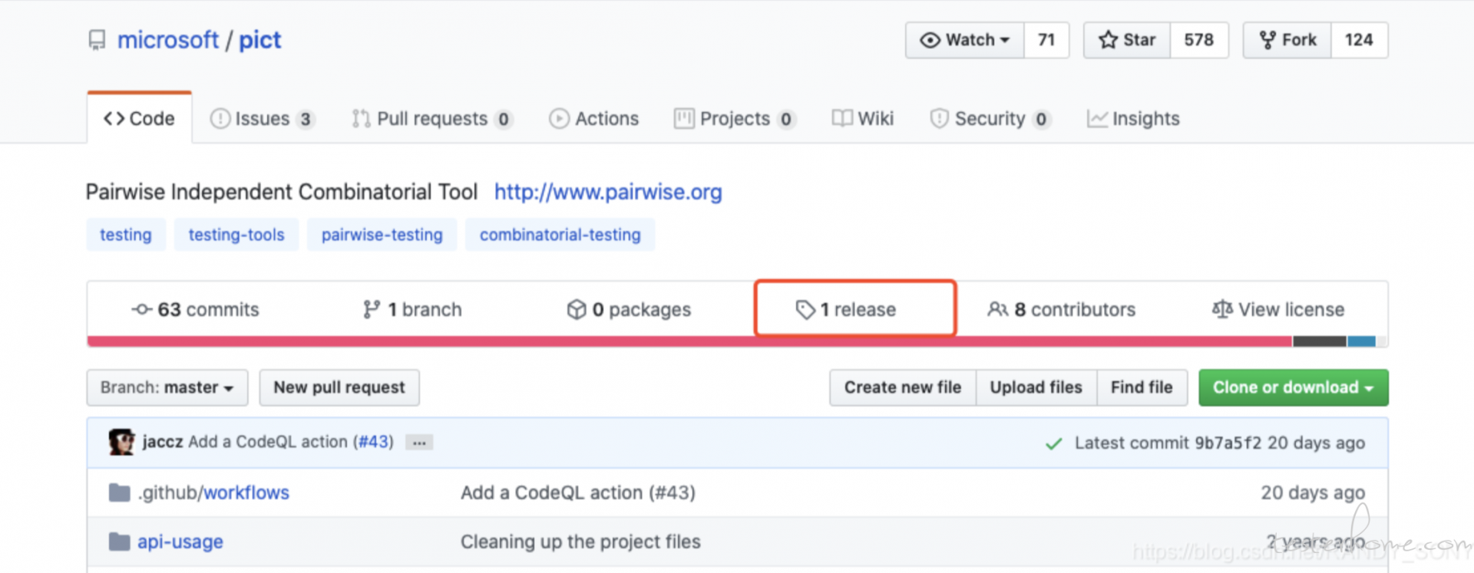
Task: Click '20 days ago' in .github/workflows row
Action: (1313, 492)
